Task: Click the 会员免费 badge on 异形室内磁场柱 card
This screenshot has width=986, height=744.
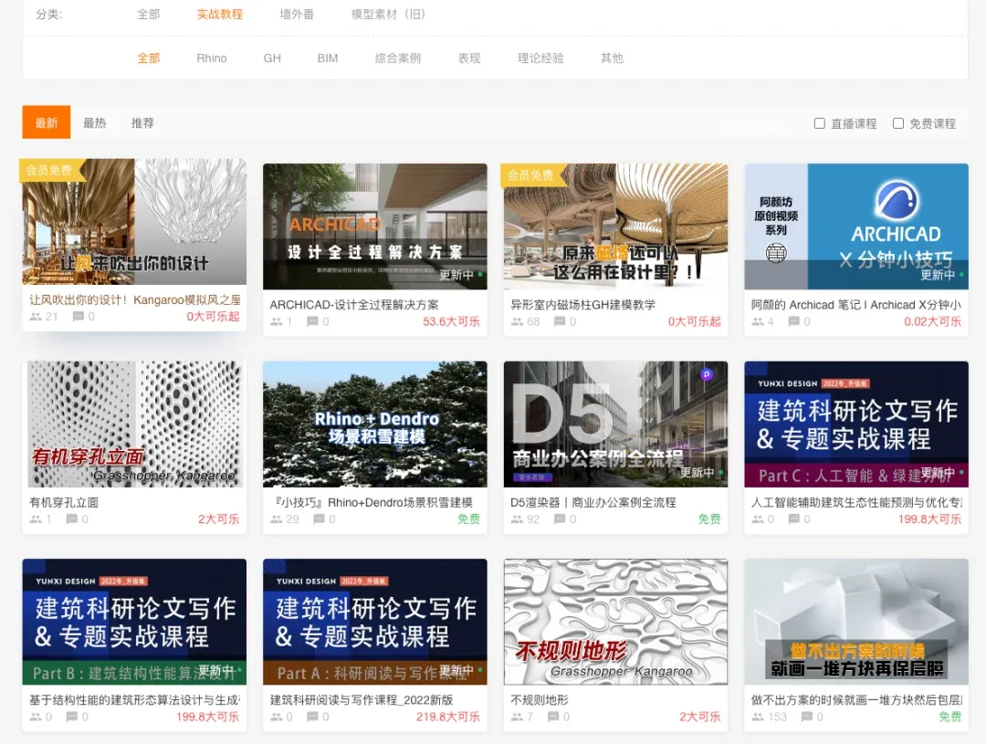Action: (x=532, y=175)
